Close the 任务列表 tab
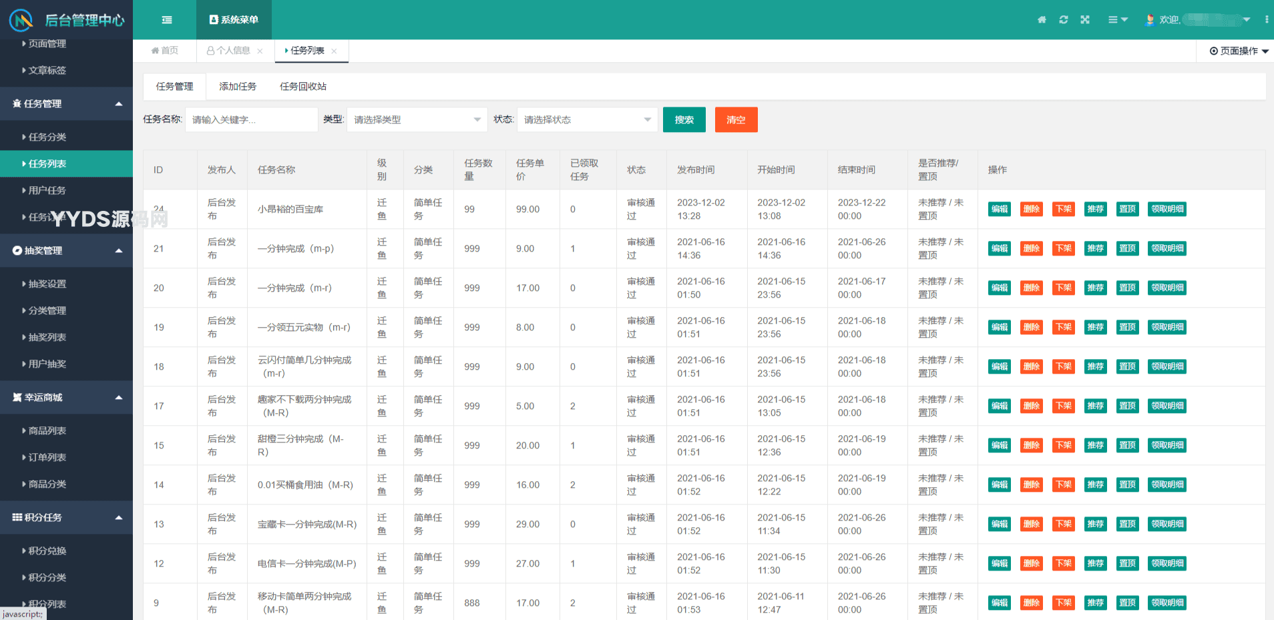Viewport: 1274px width, 620px height. pyautogui.click(x=334, y=51)
